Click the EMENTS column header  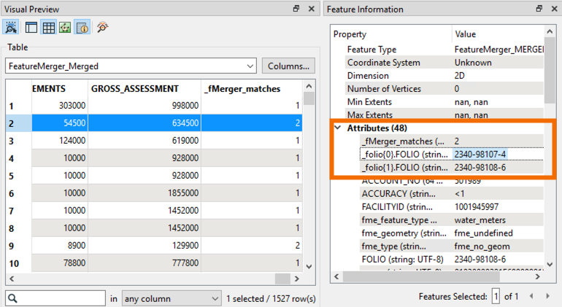49,88
